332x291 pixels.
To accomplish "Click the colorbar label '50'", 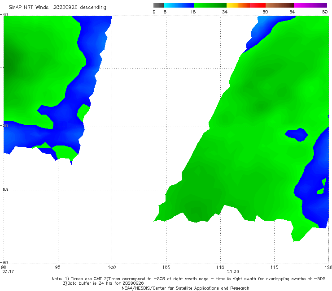I will click(265, 12).
